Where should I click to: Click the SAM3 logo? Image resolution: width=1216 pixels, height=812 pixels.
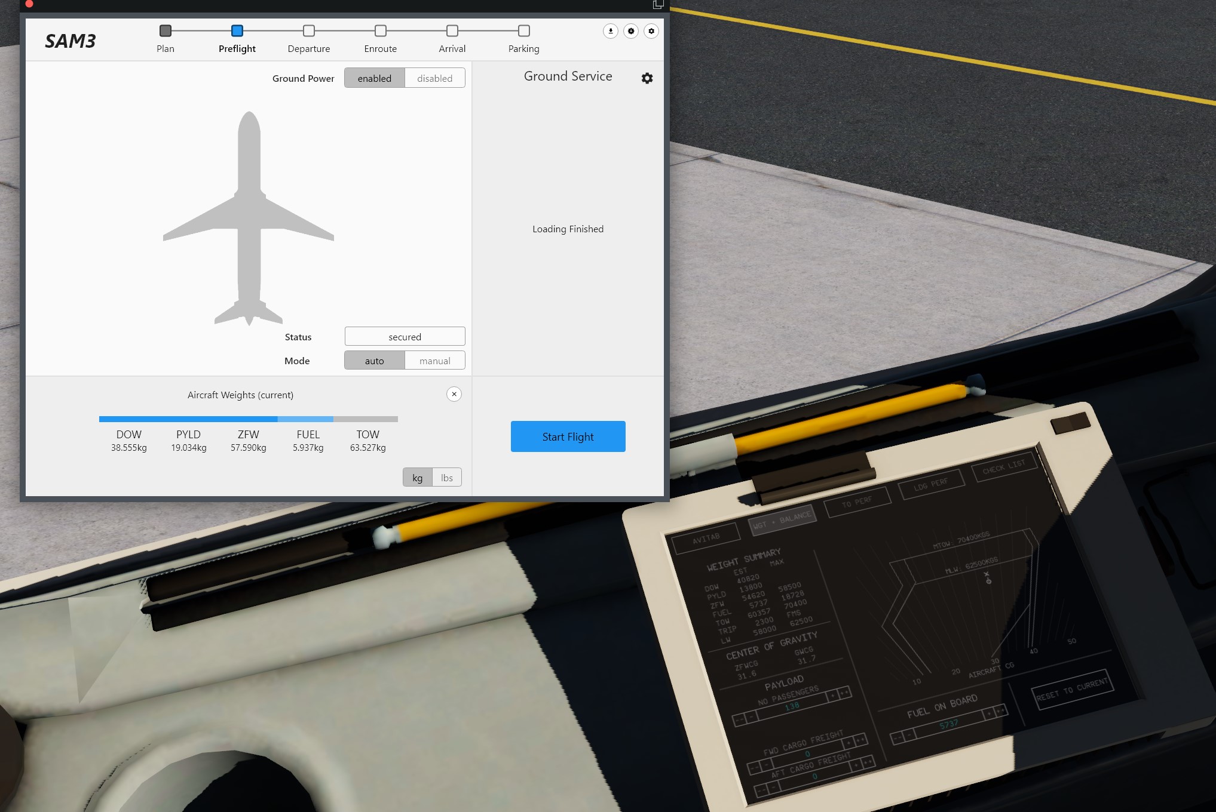tap(71, 41)
